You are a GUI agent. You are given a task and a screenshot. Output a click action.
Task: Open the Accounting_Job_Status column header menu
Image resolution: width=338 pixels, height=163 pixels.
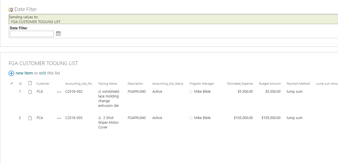click(x=167, y=83)
